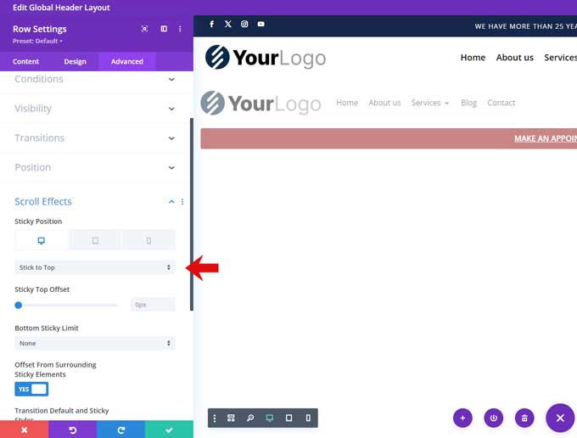Click the About us menu link
Image resolution: width=577 pixels, height=438 pixels.
coord(514,58)
